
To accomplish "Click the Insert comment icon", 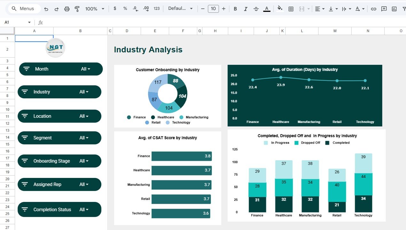I will [x=384, y=9].
